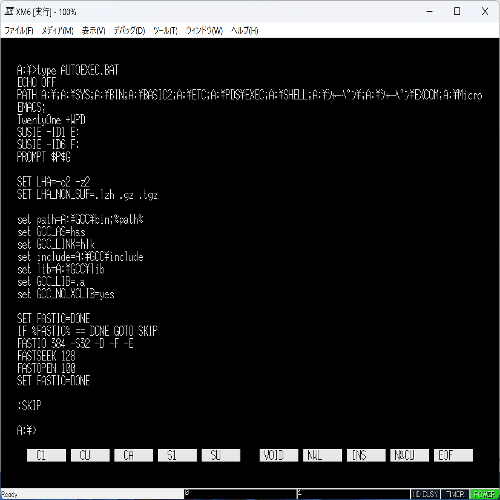Open the ヘルプ(H) help menu
This screenshot has width=500, height=500.
[244, 31]
